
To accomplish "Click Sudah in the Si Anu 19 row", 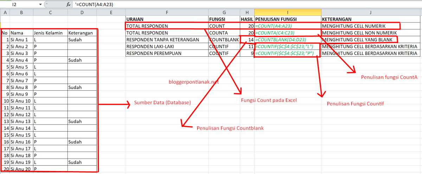I will pos(82,162).
